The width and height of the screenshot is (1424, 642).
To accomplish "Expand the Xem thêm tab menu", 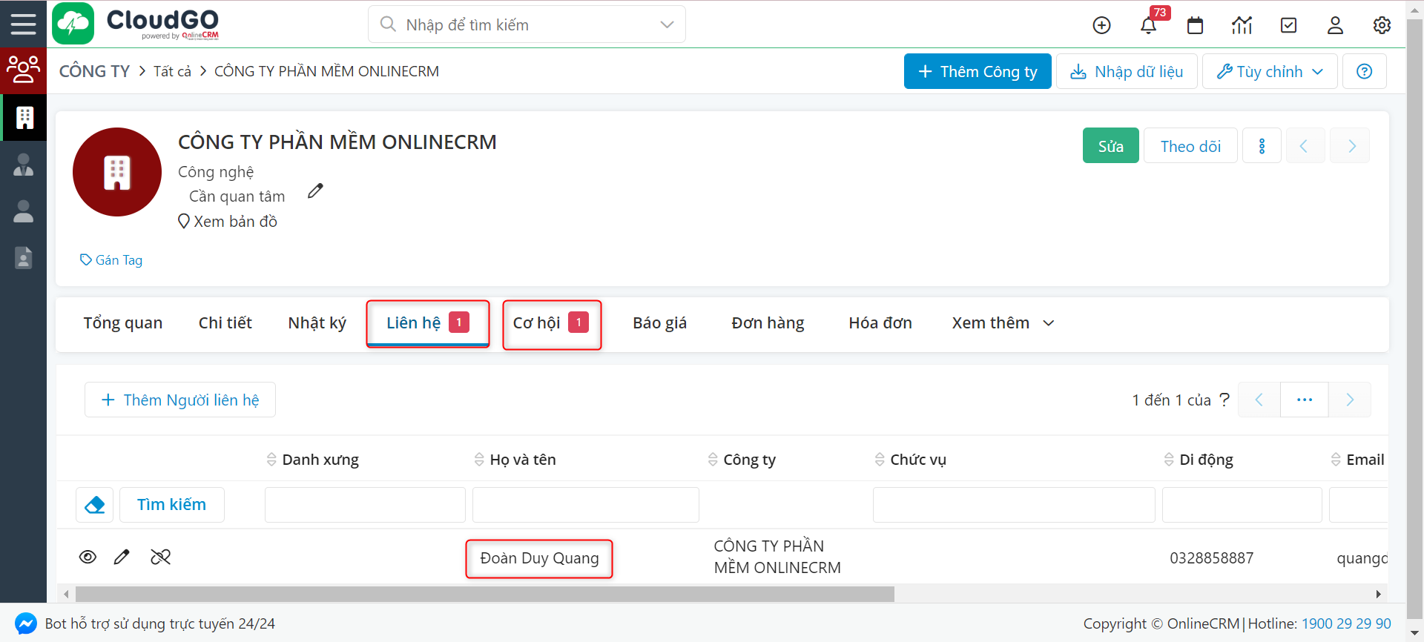I will coord(1002,323).
